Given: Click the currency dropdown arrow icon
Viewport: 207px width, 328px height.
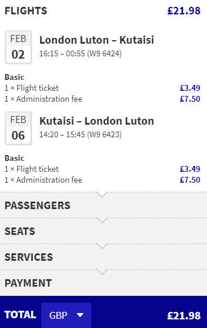Looking at the screenshot, I should [80, 315].
